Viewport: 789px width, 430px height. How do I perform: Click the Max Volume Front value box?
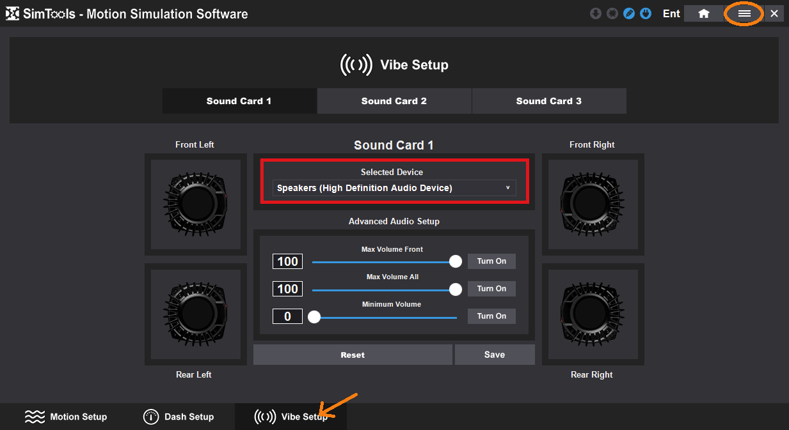(287, 261)
